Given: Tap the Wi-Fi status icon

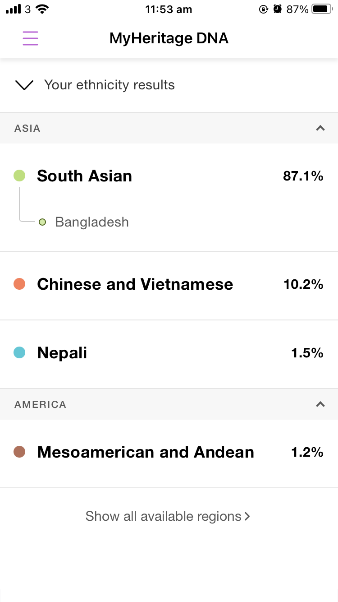Looking at the screenshot, I should click(x=42, y=9).
